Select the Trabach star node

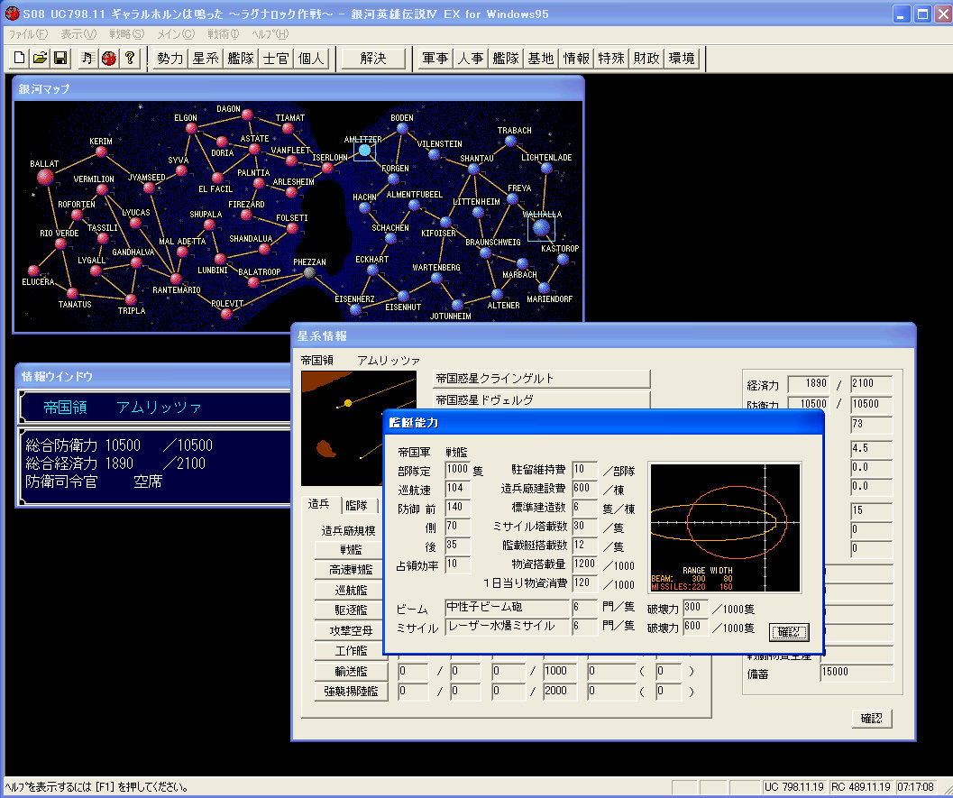pyautogui.click(x=510, y=141)
